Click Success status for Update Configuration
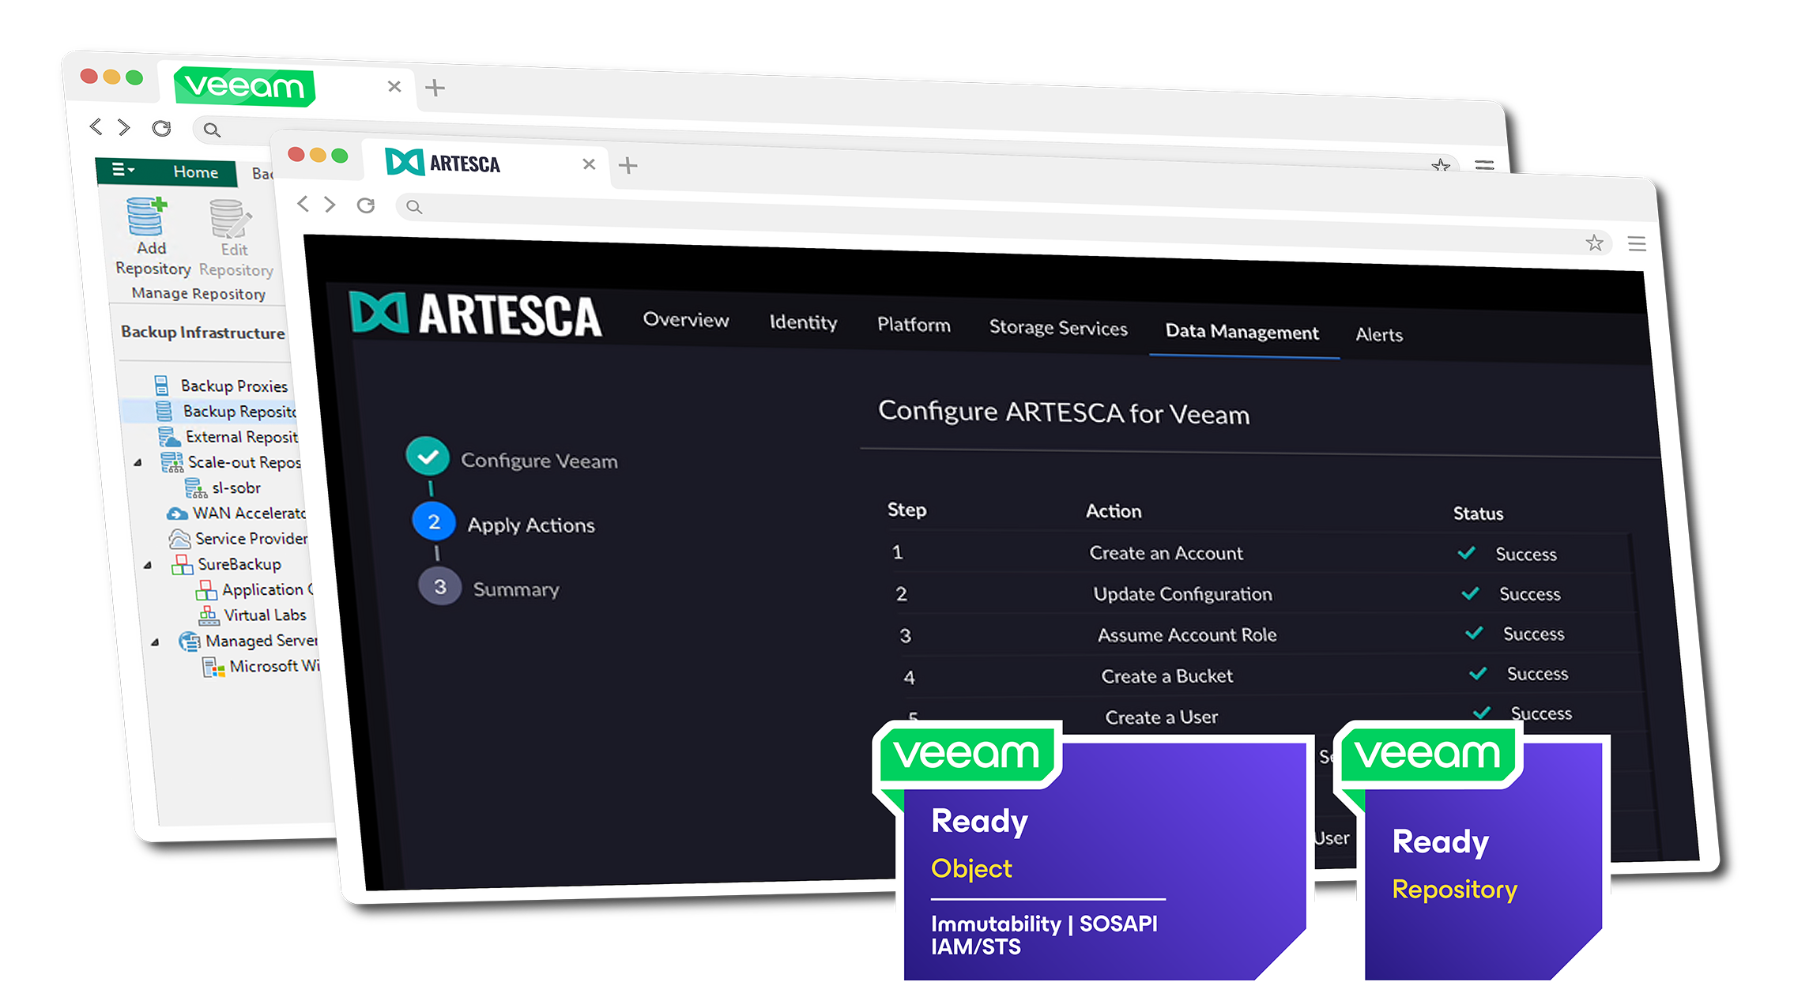Screen dimensions: 1794x1001 pos(1511,594)
